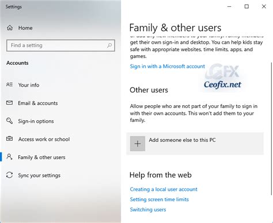273x223 pixels.
Task: Click the Family & other users page title
Action: pyautogui.click(x=175, y=28)
